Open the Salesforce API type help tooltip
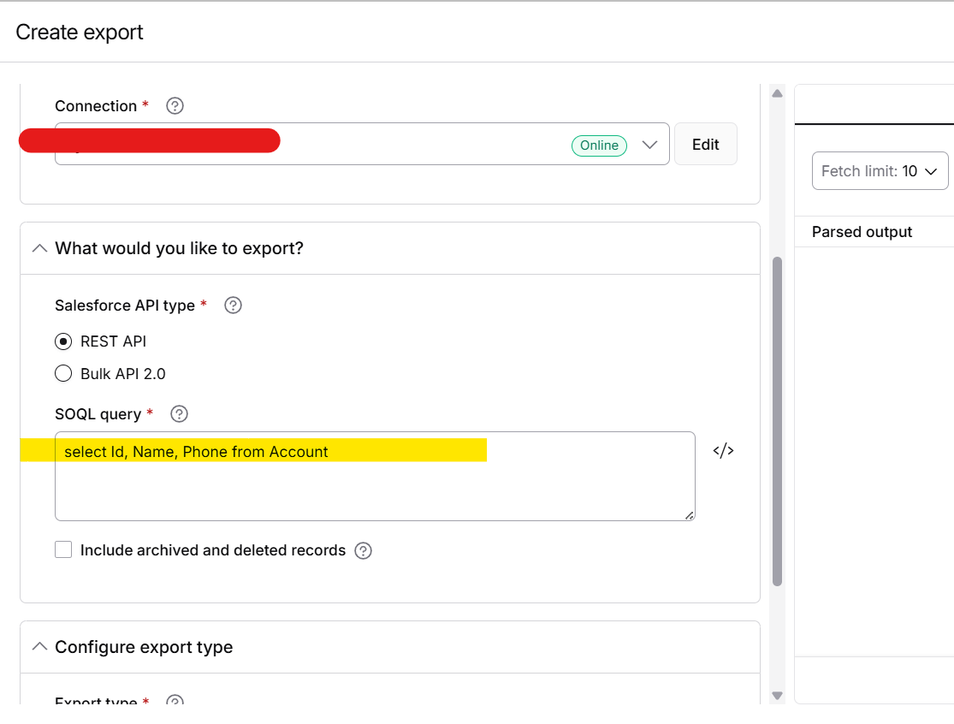This screenshot has width=954, height=724. pos(233,305)
